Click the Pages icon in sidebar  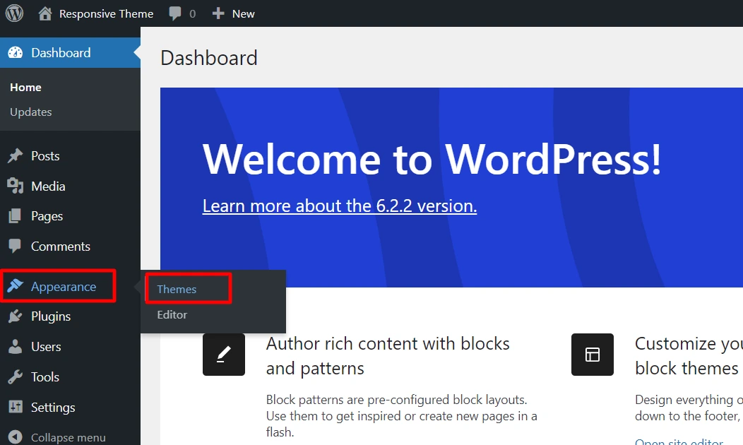(15, 216)
